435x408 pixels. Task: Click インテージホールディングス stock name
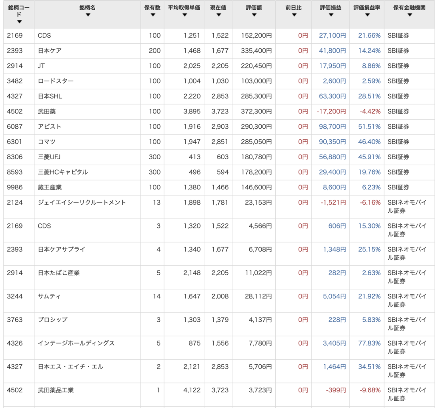pos(76,343)
